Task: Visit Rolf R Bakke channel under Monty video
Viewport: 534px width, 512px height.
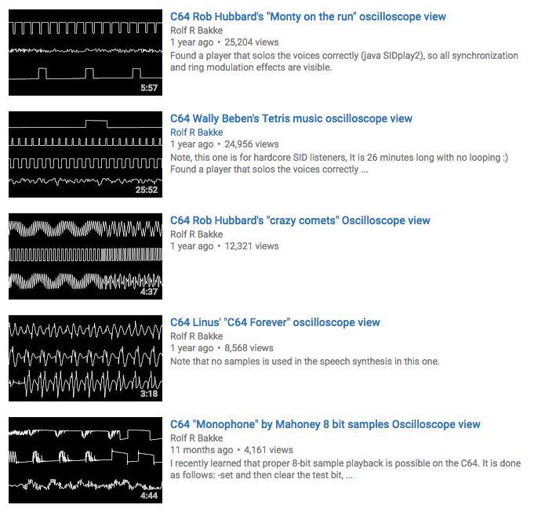Action: [196, 31]
